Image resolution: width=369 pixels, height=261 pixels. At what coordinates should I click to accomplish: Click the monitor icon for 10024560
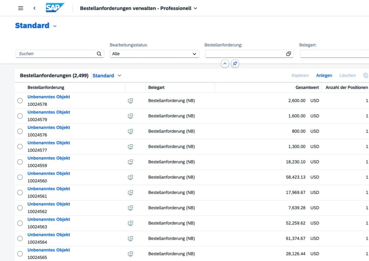130,177
